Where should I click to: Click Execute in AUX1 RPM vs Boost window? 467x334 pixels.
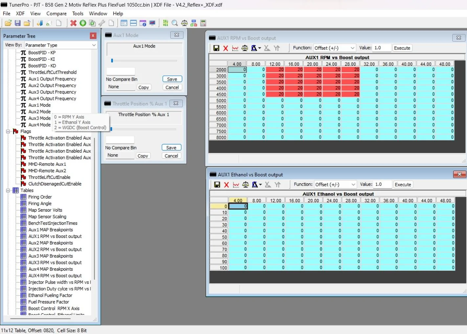[402, 48]
